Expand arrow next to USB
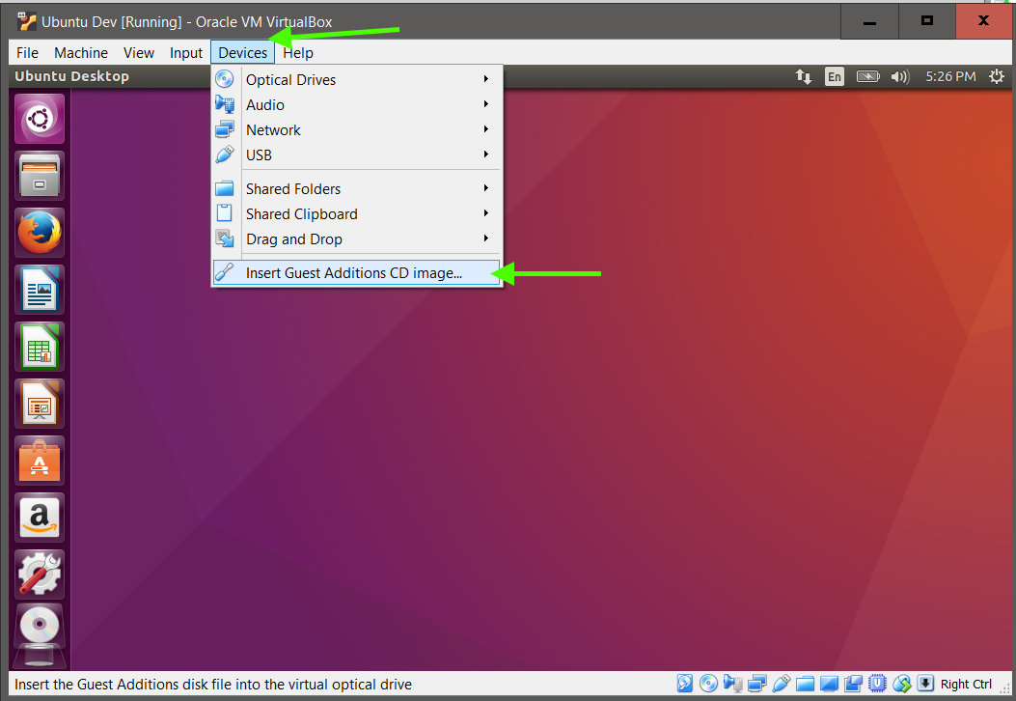This screenshot has width=1016, height=701. 486,155
